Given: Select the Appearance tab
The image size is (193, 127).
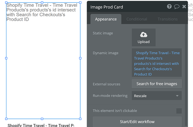Looking at the screenshot, I should coord(106,19).
